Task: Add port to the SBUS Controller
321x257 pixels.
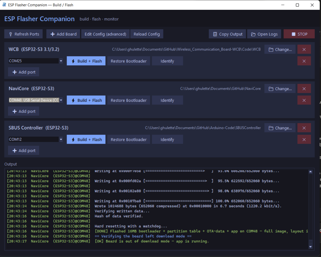Action: (24, 150)
